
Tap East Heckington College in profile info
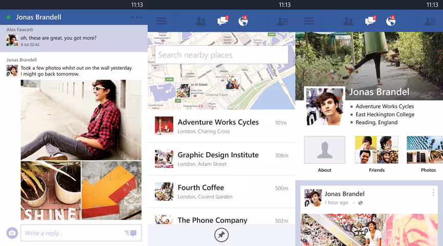385,114
